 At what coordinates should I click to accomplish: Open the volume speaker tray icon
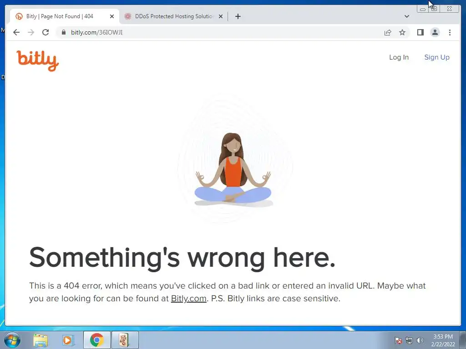(420, 340)
